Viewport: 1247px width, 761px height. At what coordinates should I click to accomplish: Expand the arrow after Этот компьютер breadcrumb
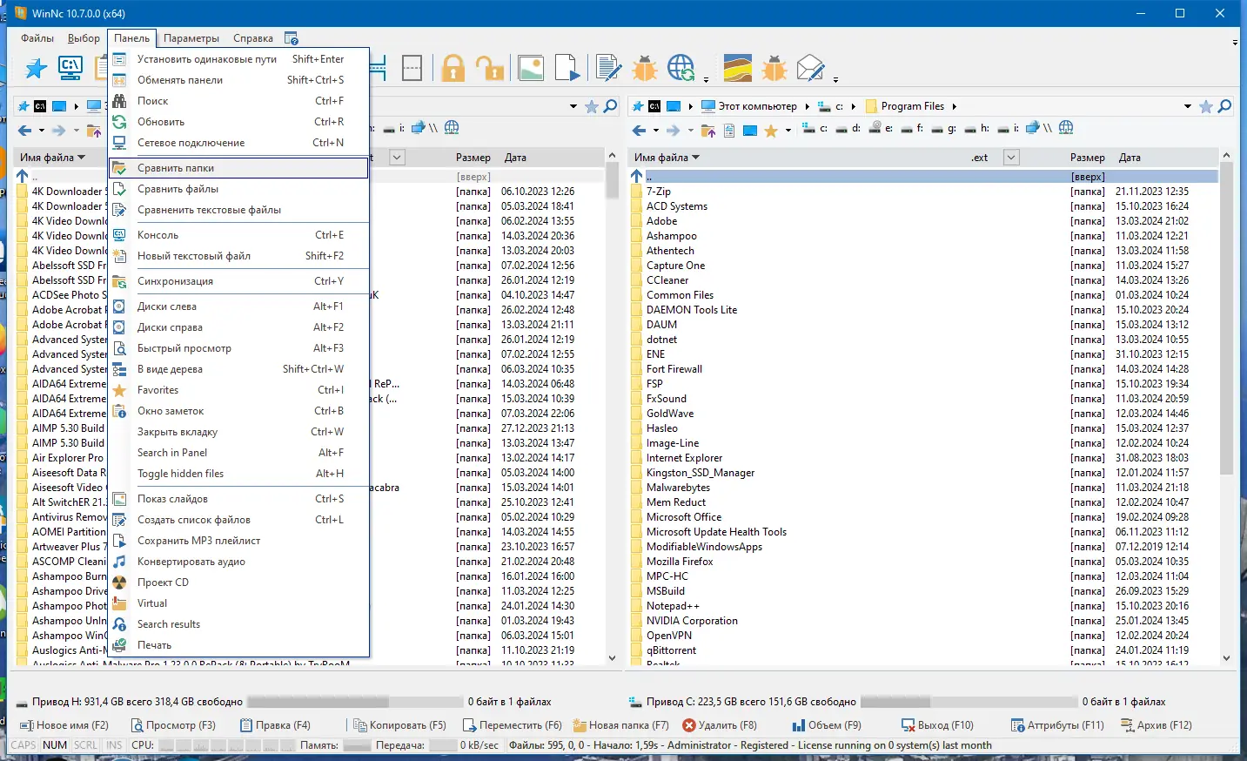pos(808,106)
